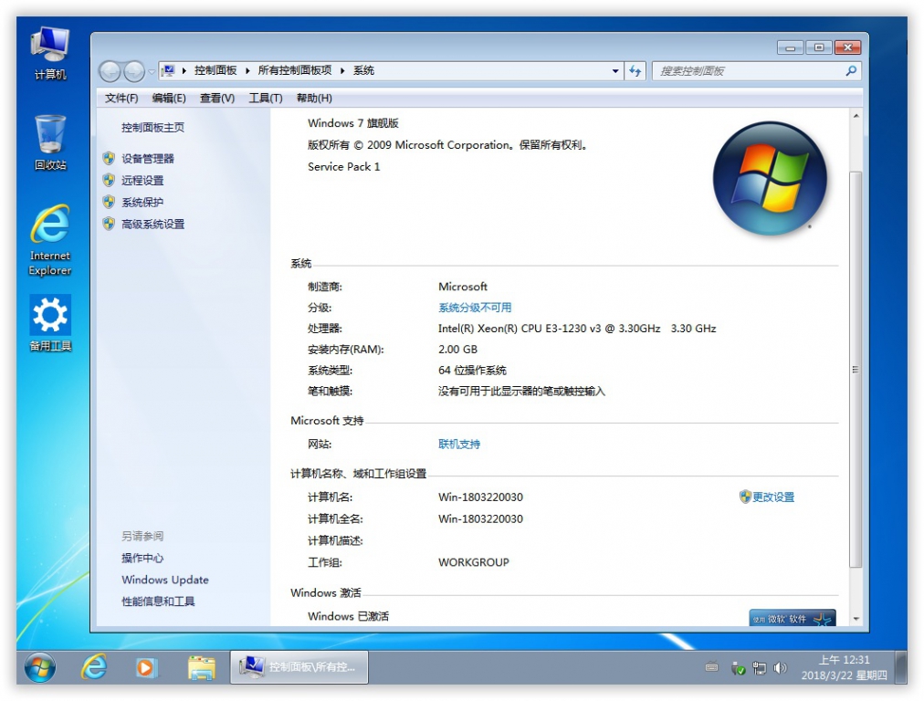Click the Show Desktop button at taskbar end
Screen dimensions: 924x701
(x=900, y=667)
